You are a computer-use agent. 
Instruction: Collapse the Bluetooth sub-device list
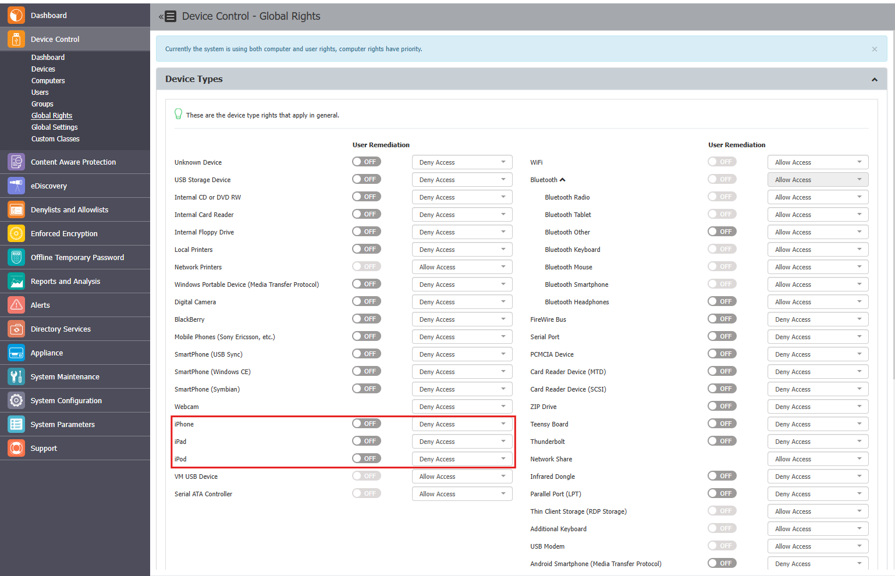(x=562, y=180)
